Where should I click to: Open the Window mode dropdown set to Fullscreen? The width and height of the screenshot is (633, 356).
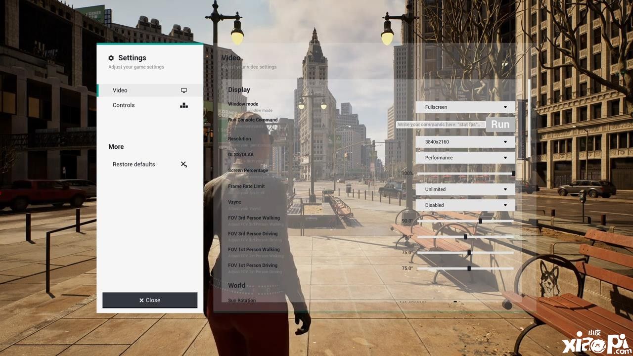[x=465, y=107]
